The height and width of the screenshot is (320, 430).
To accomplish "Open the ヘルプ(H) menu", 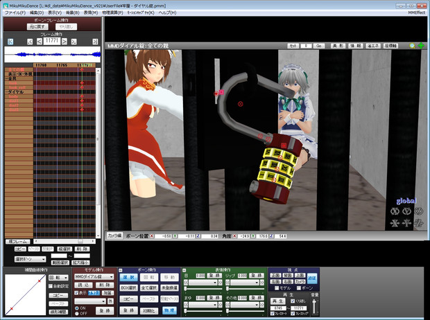I will pos(167,12).
